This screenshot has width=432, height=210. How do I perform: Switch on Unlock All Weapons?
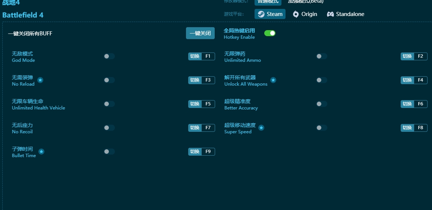[322, 80]
